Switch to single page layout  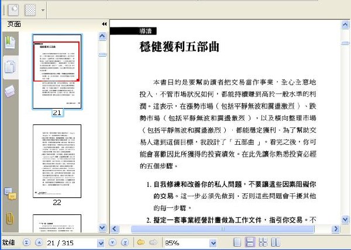[238, 242]
